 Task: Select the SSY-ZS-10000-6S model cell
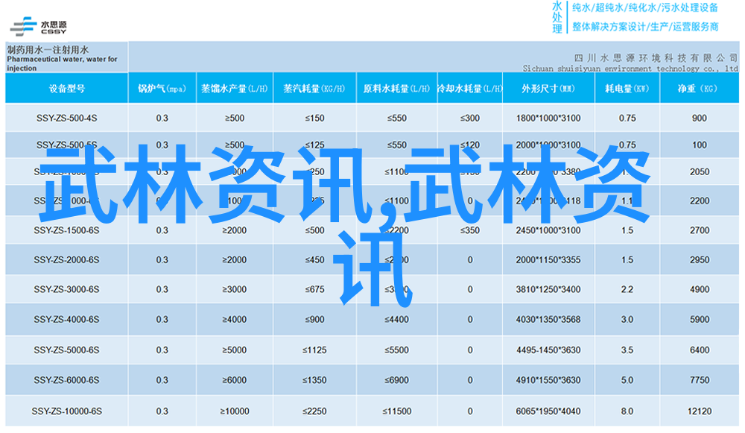coord(66,411)
